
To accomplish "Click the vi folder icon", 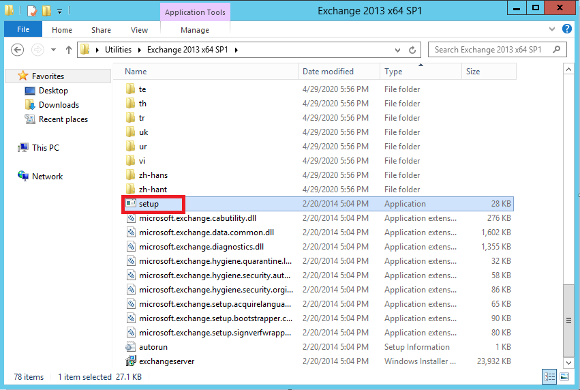I will (130, 161).
